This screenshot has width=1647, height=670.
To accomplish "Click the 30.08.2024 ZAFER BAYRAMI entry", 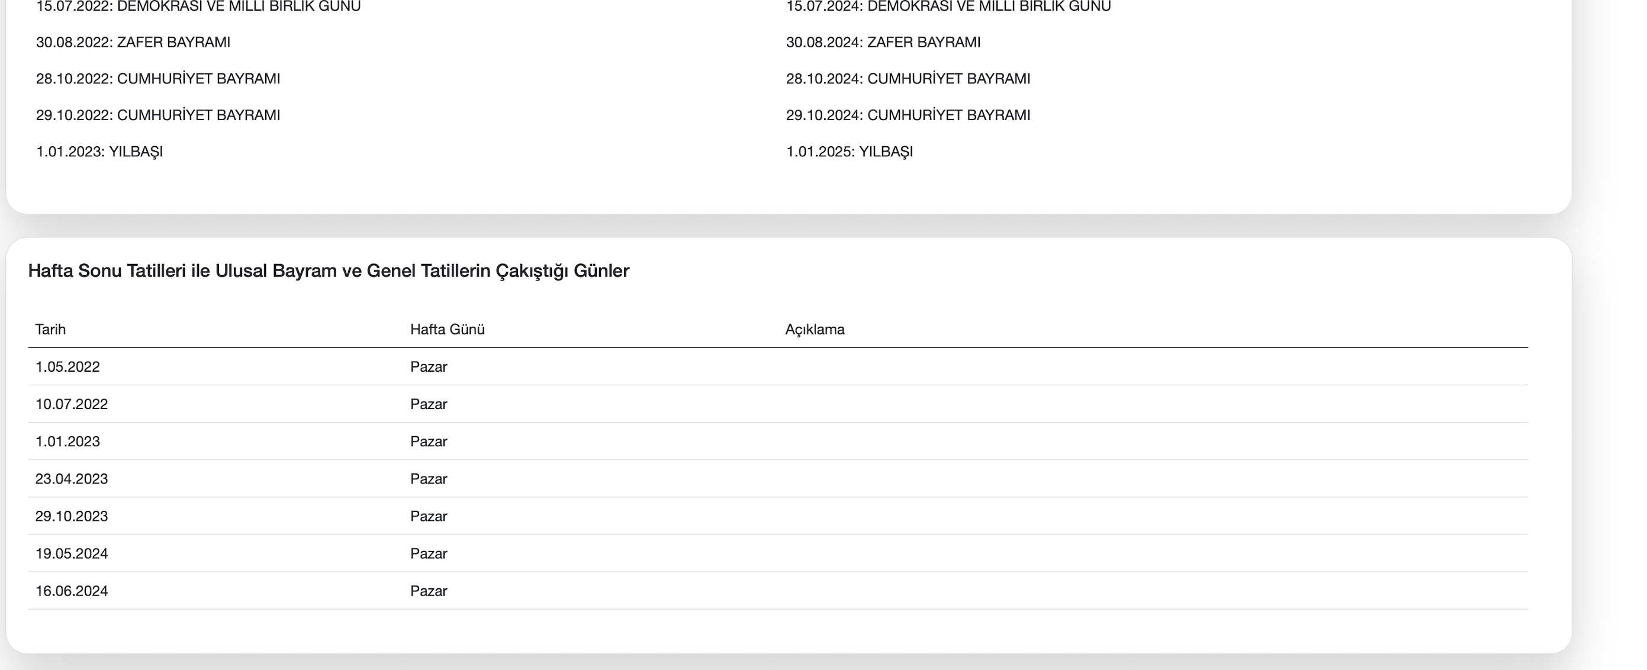I will 883,42.
